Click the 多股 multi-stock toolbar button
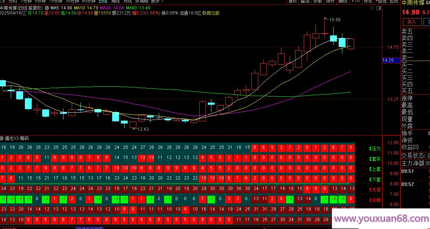This screenshot has width=430, height=229. tap(317, 1)
